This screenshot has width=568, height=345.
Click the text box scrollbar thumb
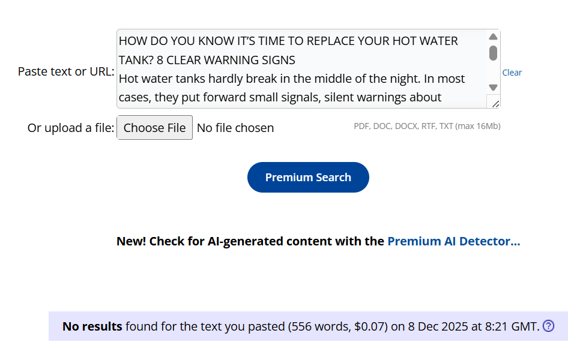coord(493,53)
